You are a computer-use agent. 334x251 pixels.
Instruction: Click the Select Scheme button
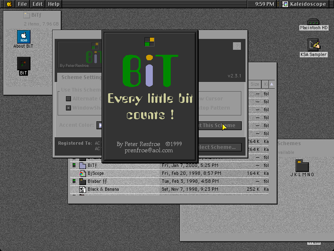220,147
